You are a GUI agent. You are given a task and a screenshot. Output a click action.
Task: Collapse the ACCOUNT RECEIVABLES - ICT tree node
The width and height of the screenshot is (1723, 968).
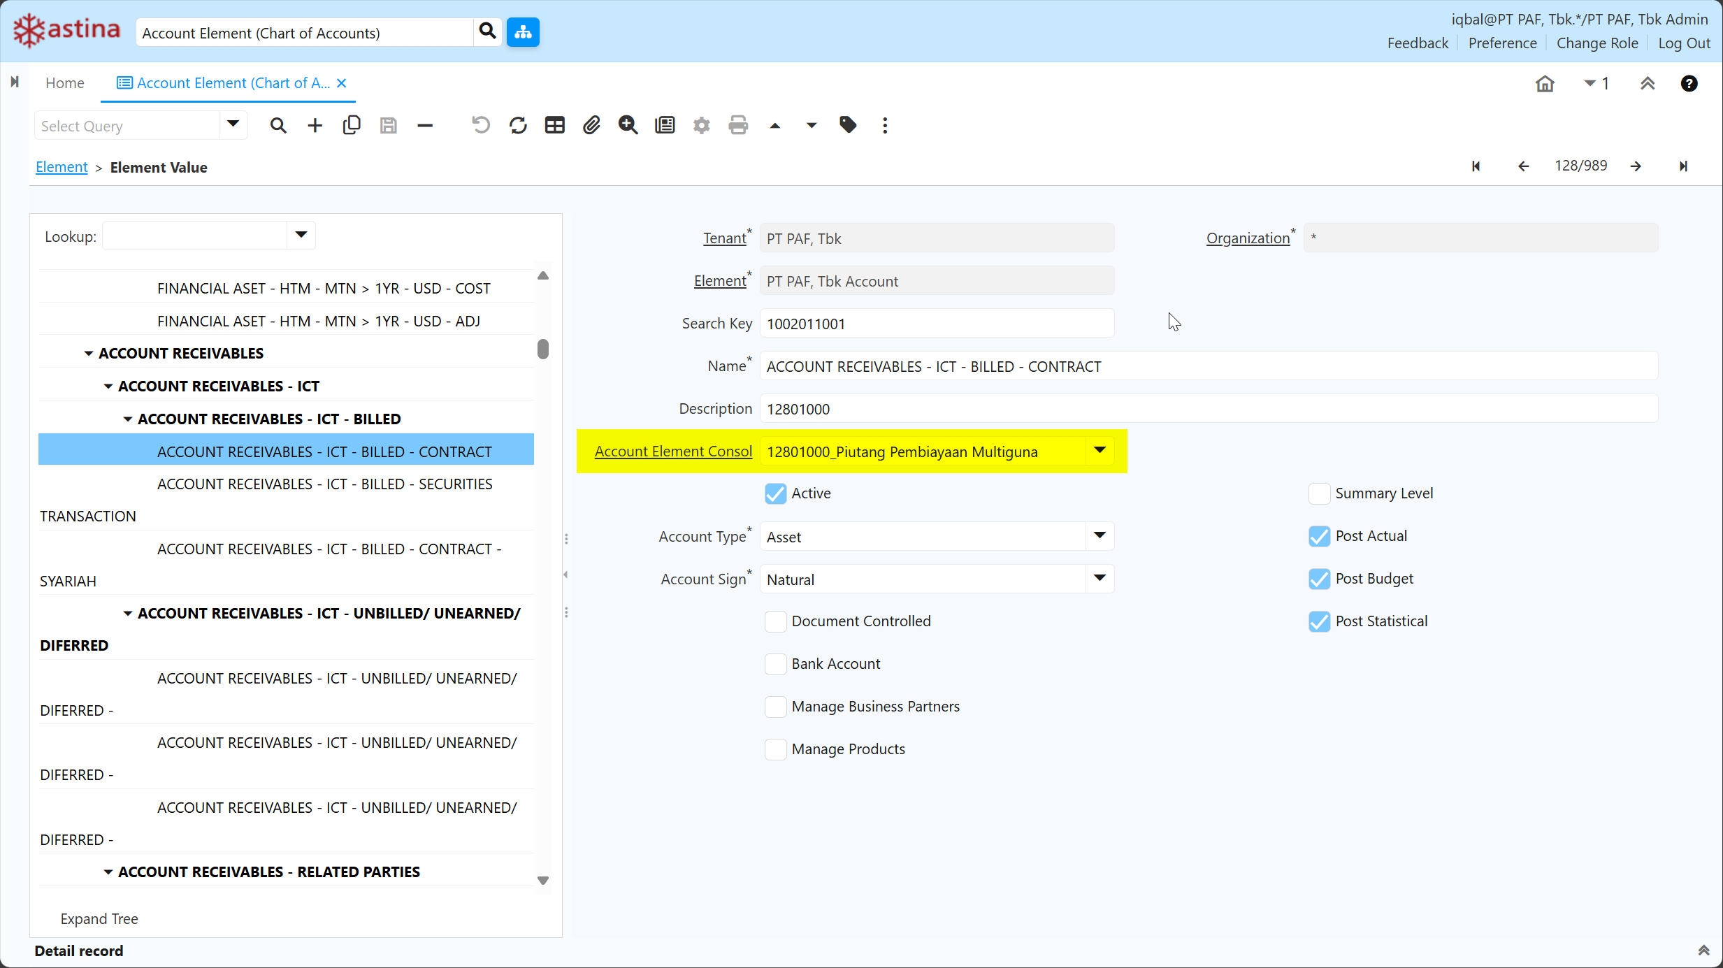point(108,387)
